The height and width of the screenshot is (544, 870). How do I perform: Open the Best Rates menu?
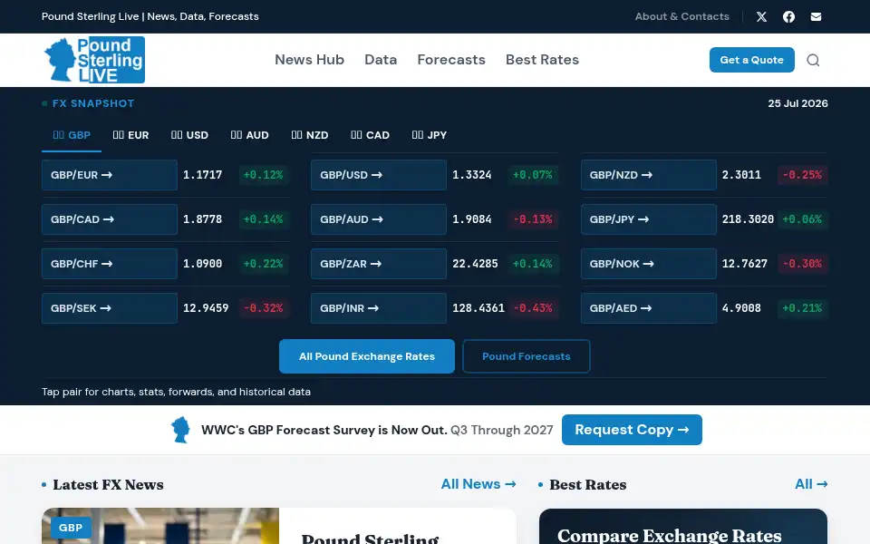pyautogui.click(x=542, y=60)
